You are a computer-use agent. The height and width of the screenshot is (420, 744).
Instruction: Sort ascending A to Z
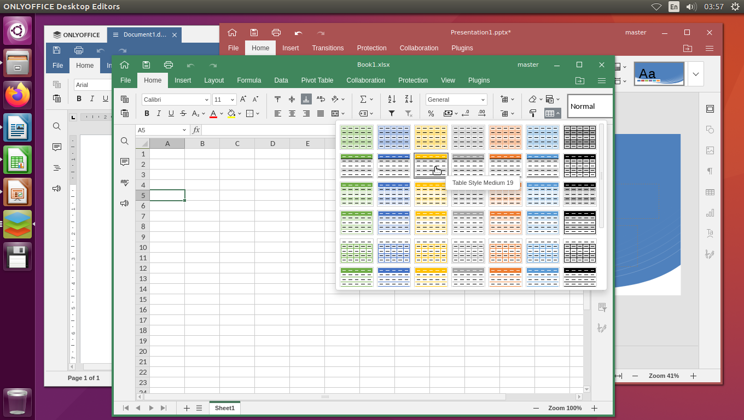click(392, 100)
